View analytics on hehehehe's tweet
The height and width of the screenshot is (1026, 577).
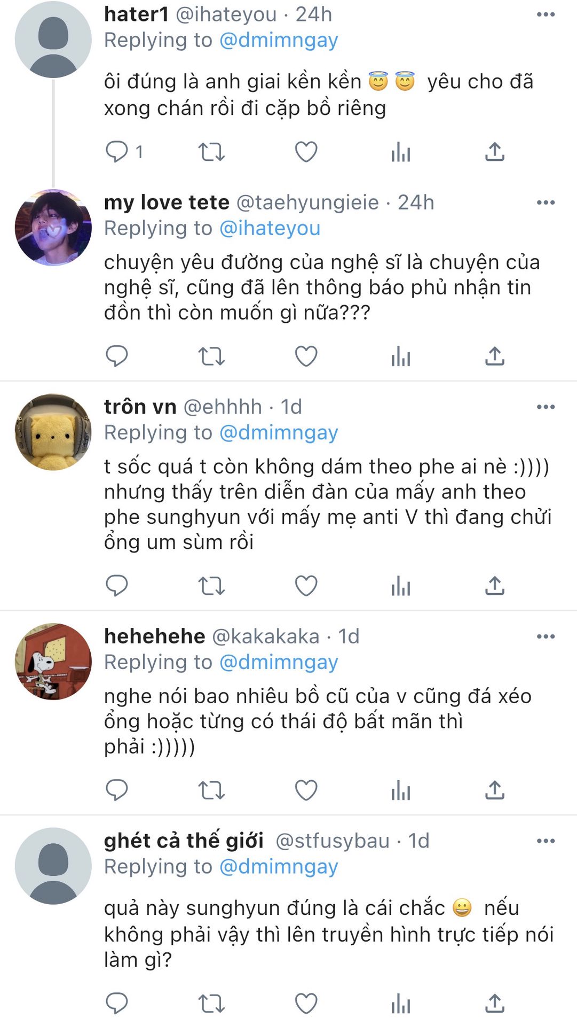(401, 790)
